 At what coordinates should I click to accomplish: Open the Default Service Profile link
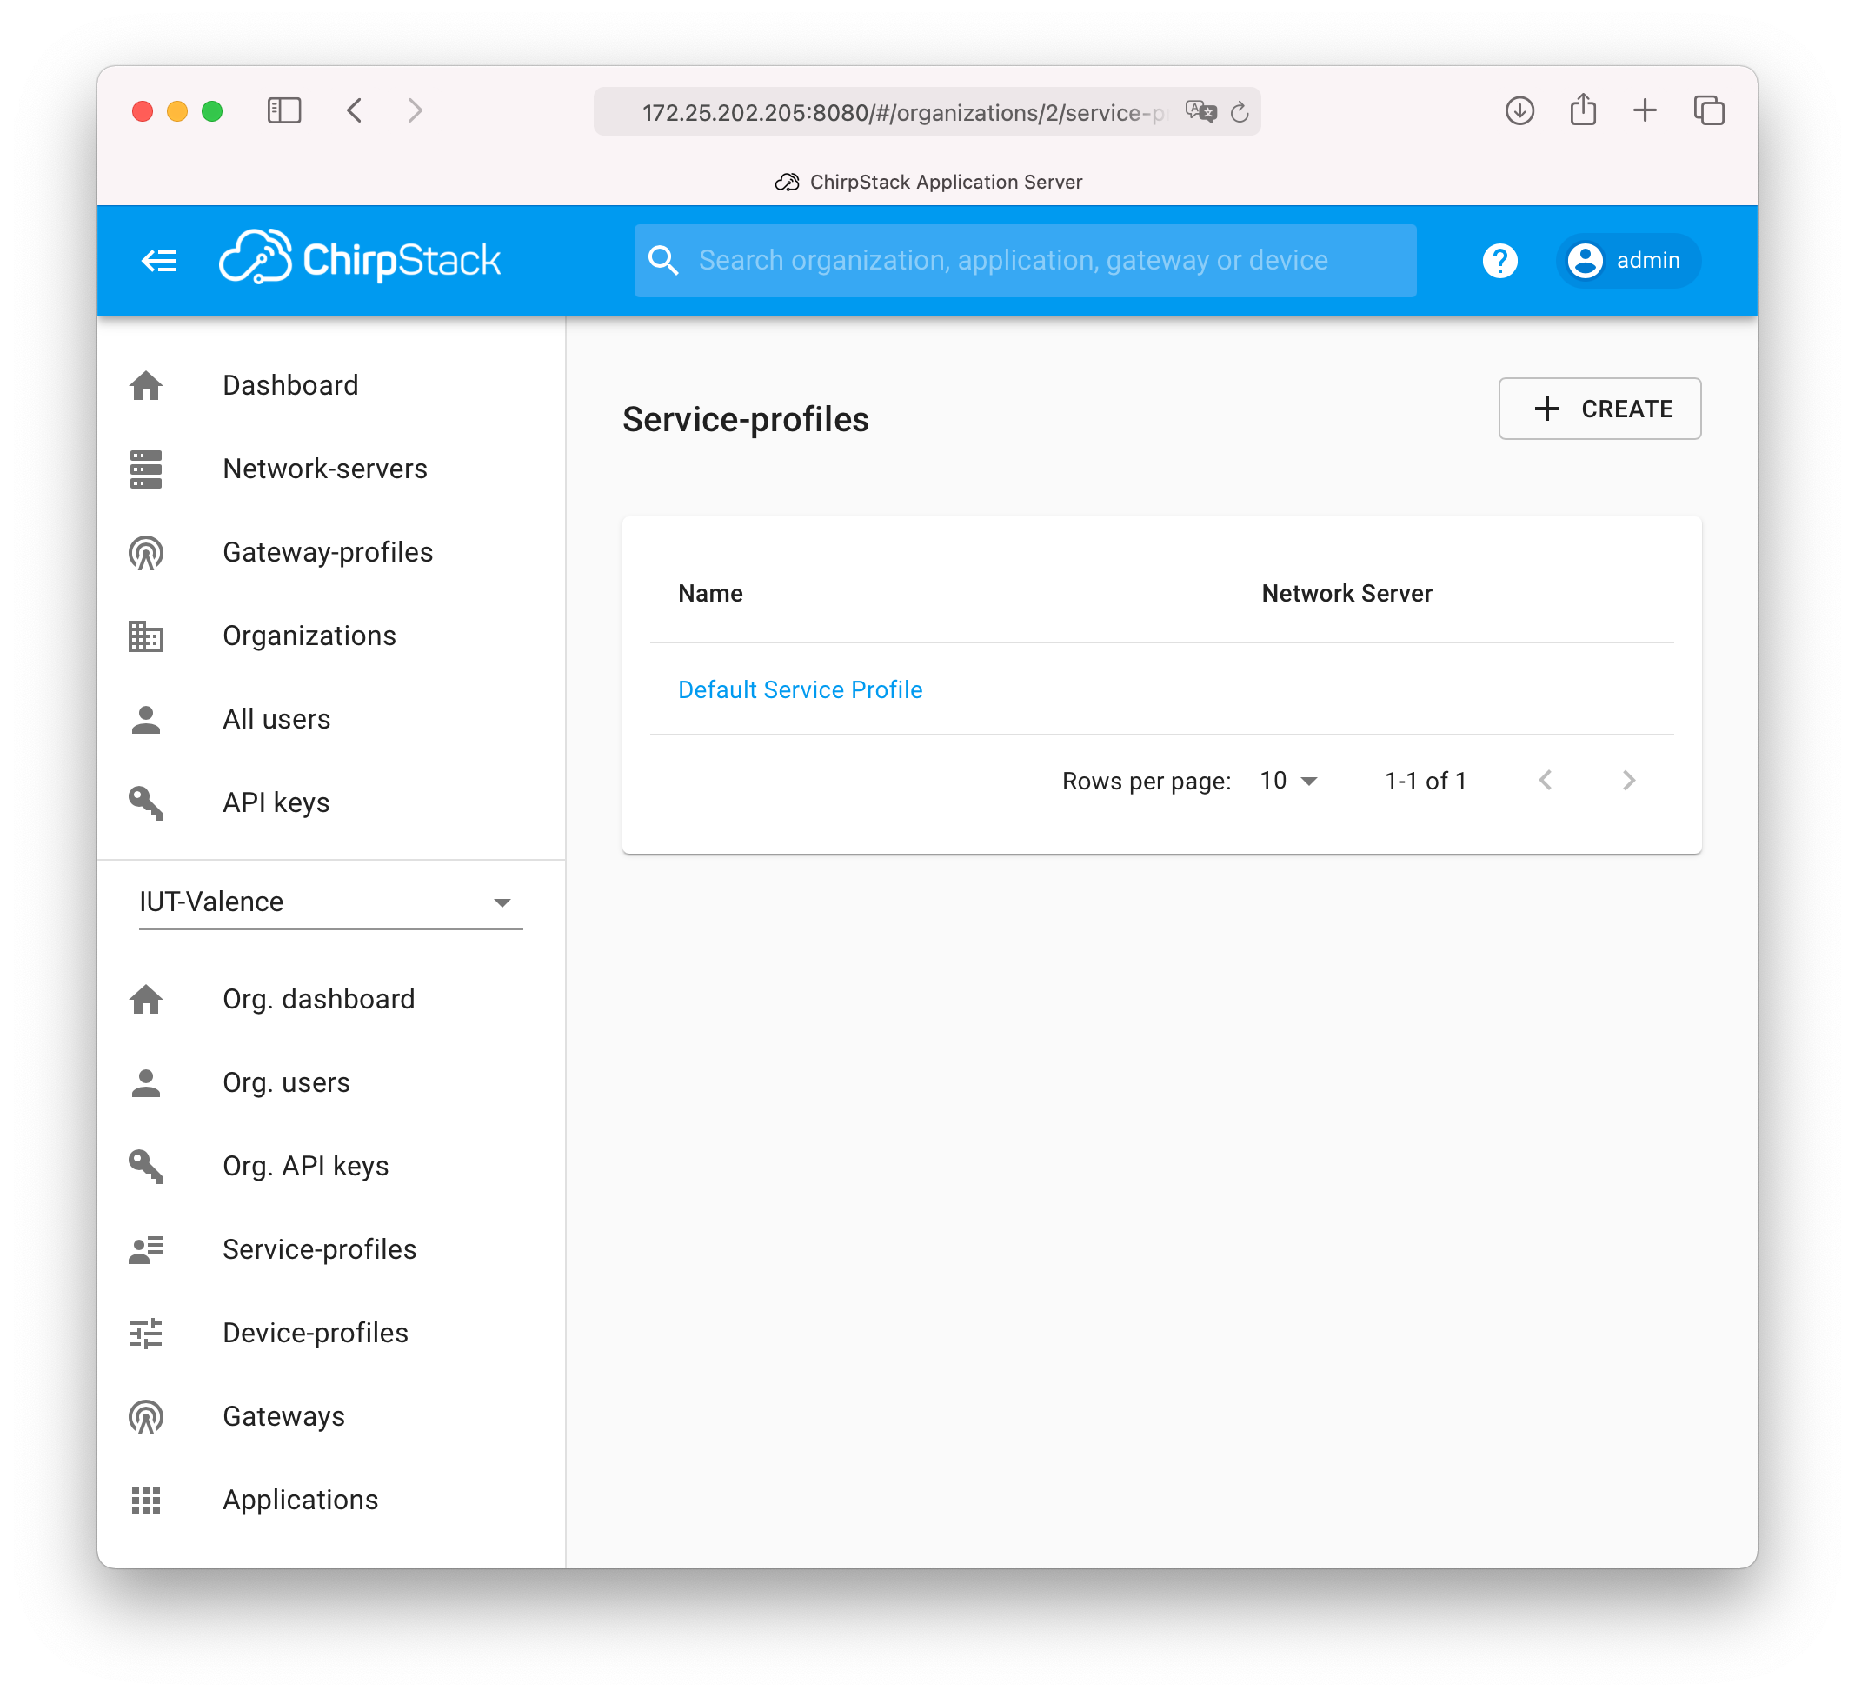(x=800, y=689)
